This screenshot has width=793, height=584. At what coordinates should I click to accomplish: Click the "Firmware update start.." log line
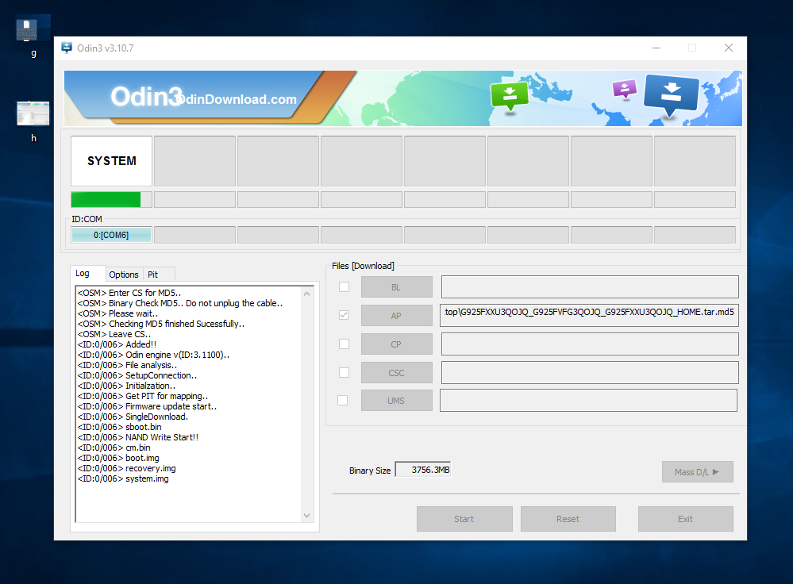(147, 406)
